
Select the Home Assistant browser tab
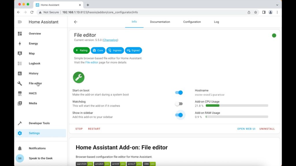coord(58,5)
